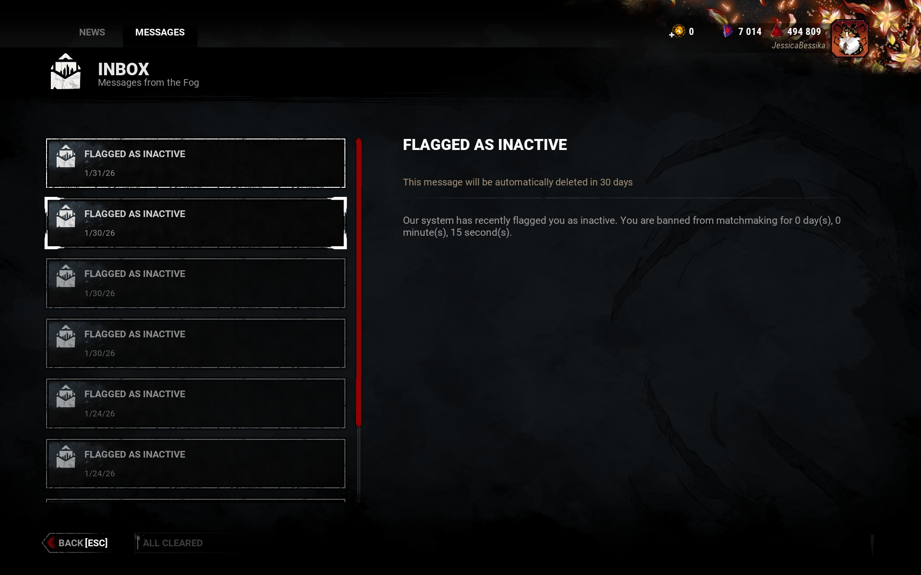
Task: Click envelope icon of the bottom 1/24/26 message
Action: (x=66, y=457)
